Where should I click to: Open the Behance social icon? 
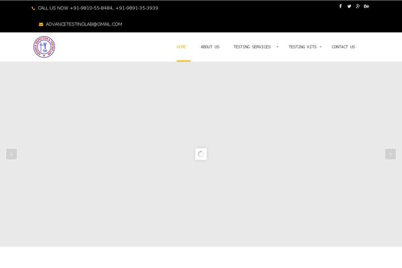point(366,6)
